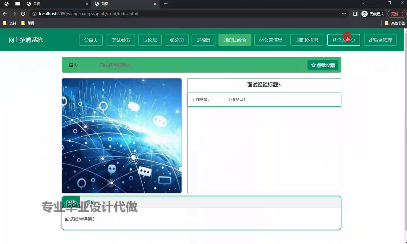Image resolution: width=407 pixels, height=244 pixels.
Task: Click the value 工作类型1
Action: point(236,100)
